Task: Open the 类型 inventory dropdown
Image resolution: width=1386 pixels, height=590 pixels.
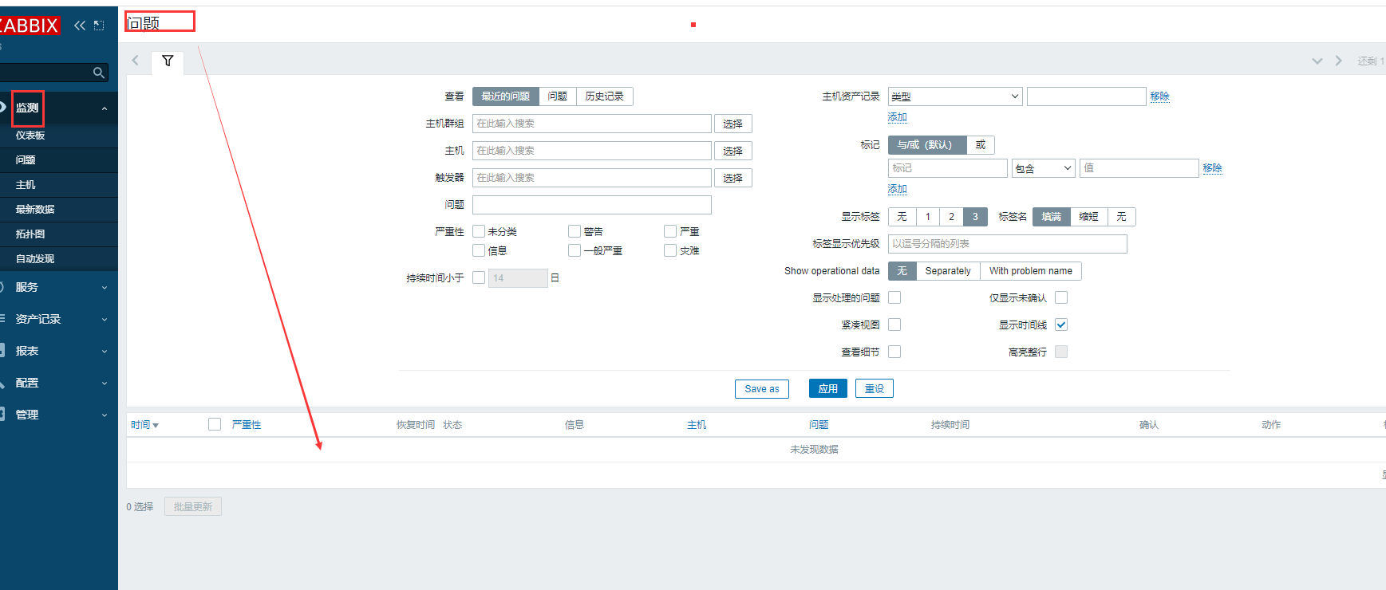Action: point(955,96)
